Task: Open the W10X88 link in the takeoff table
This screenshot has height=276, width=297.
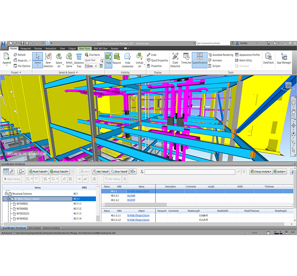Action: (x=131, y=195)
